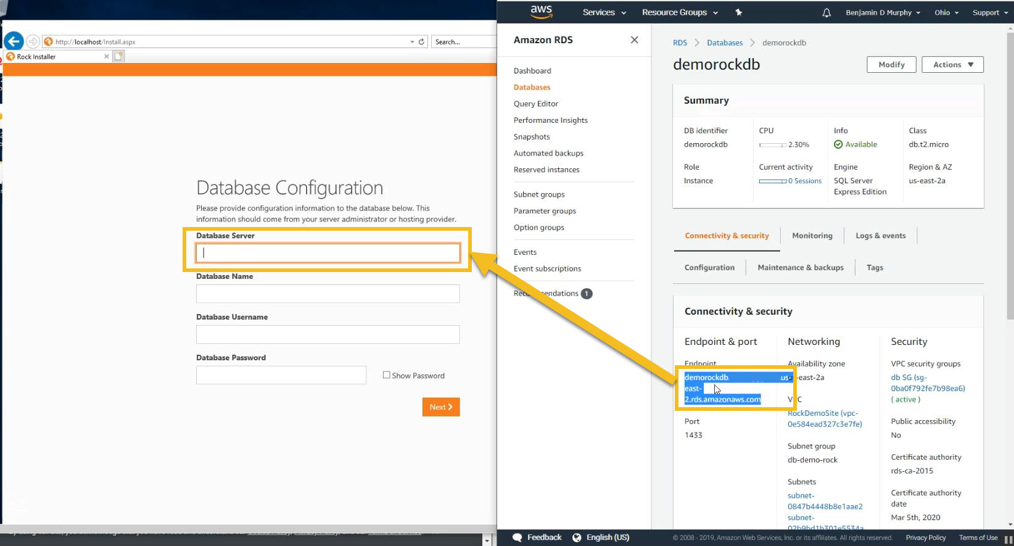Open the Actions dropdown button
Viewport: 1014px width, 546px height.
(952, 65)
